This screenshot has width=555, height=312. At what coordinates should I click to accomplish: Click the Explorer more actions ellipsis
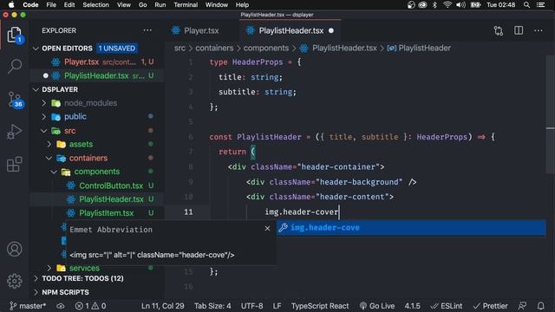[147, 30]
